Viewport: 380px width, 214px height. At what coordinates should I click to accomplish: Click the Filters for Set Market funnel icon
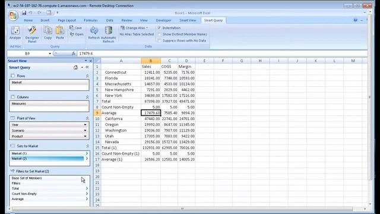12,171
